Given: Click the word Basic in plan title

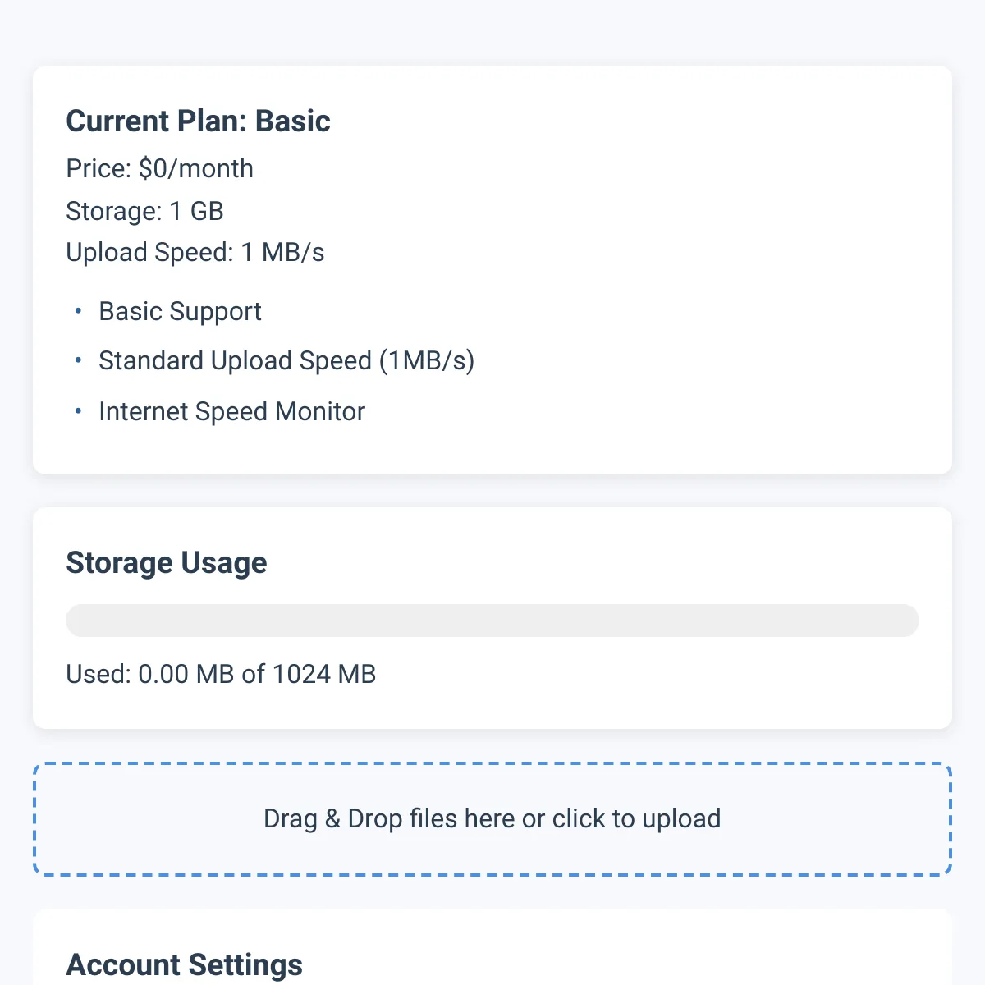Looking at the screenshot, I should pyautogui.click(x=293, y=121).
